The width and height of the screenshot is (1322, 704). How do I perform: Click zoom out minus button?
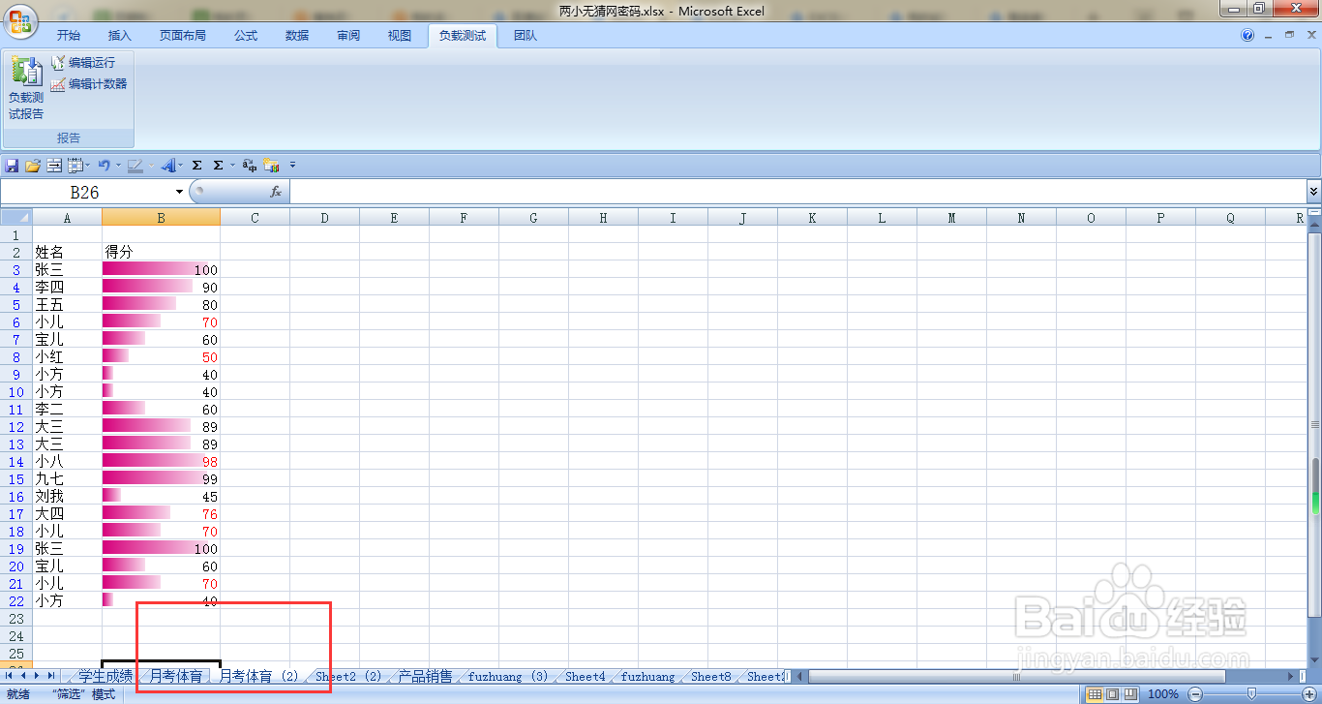tap(1194, 693)
